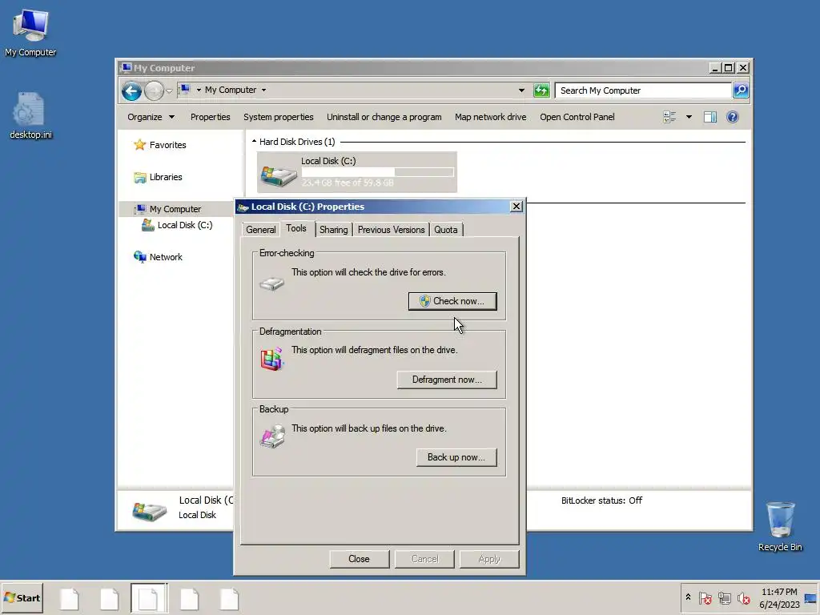Click the active third taskbar item

click(149, 599)
